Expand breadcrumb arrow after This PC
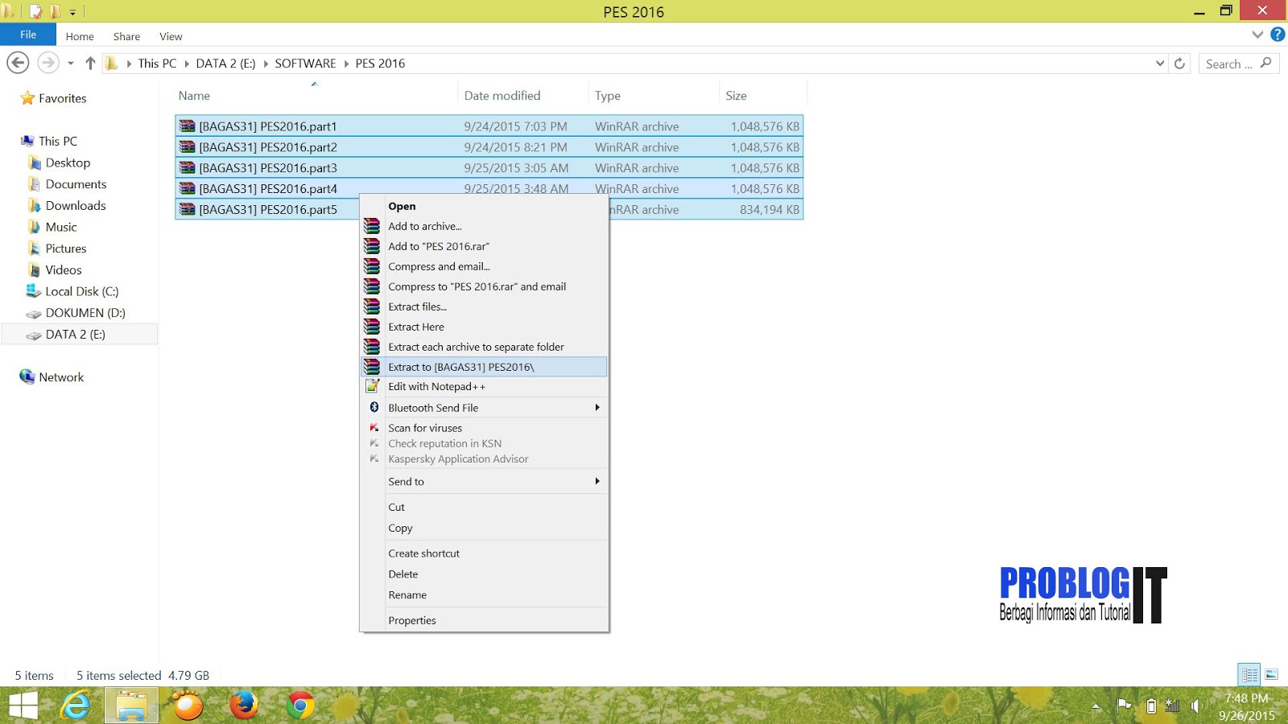 [187, 64]
